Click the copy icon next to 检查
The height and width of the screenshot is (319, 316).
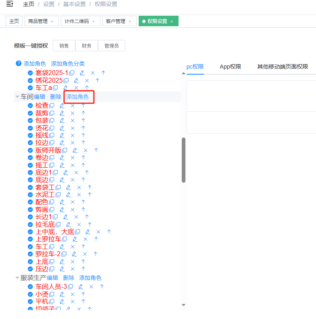point(52,106)
